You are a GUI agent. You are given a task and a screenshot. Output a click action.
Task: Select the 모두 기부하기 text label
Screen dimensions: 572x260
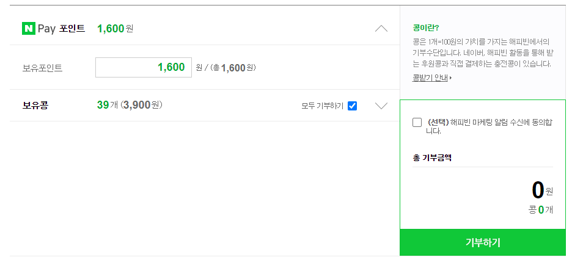[x=323, y=106]
